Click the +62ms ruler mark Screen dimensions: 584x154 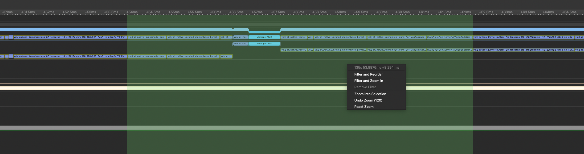(x=465, y=12)
